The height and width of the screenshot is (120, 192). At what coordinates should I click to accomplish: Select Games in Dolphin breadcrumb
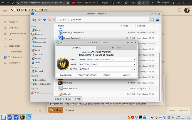[x=63, y=20]
